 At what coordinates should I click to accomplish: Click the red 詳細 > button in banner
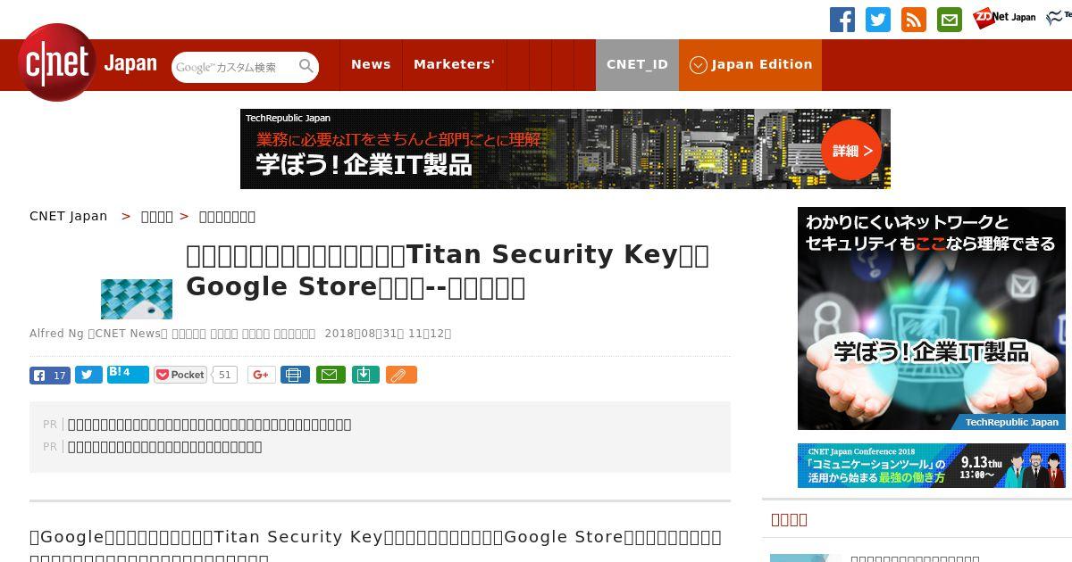[x=851, y=151]
